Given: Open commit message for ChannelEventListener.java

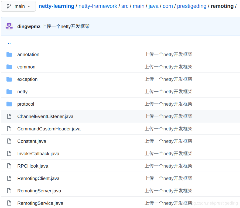Looking at the screenshot, I should coord(169,116).
